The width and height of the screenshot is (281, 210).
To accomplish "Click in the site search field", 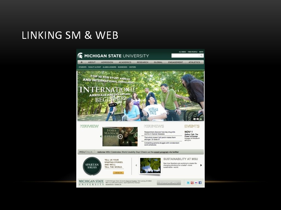I will (x=185, y=56).
